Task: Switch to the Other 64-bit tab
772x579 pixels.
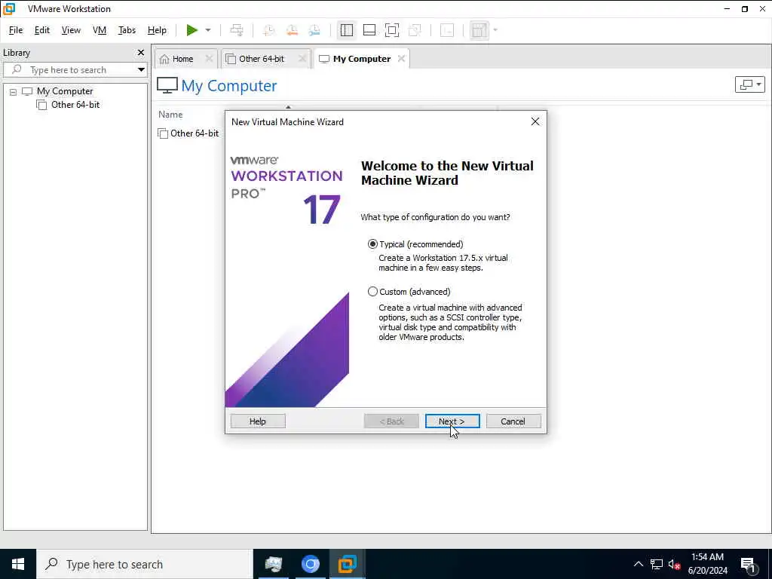Action: [262, 59]
